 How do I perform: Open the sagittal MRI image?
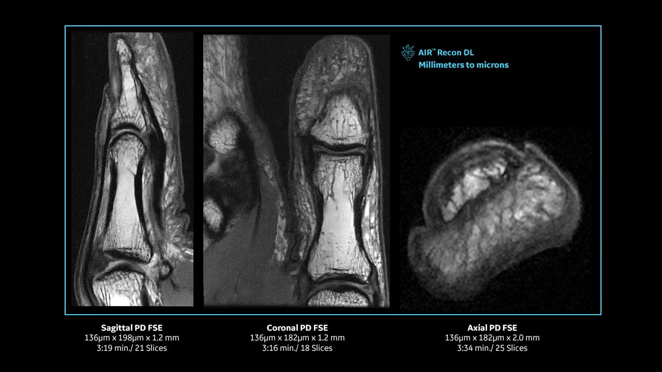pos(132,169)
